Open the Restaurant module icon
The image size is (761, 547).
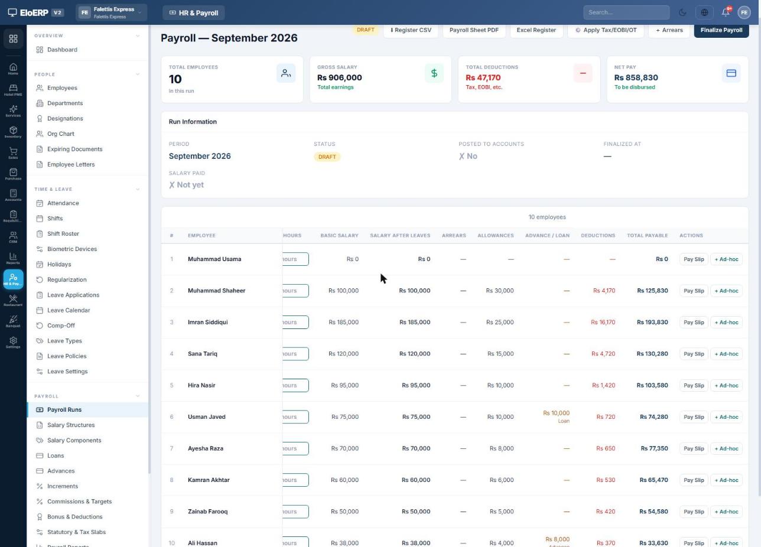pos(13,301)
